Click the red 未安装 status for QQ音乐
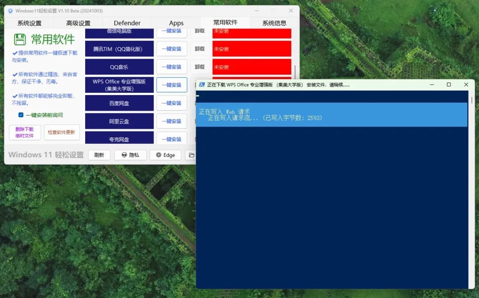 click(251, 67)
